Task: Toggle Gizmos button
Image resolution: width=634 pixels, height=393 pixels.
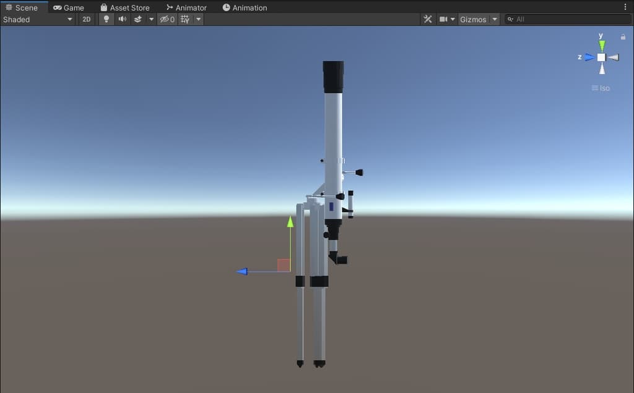Action: click(x=473, y=19)
